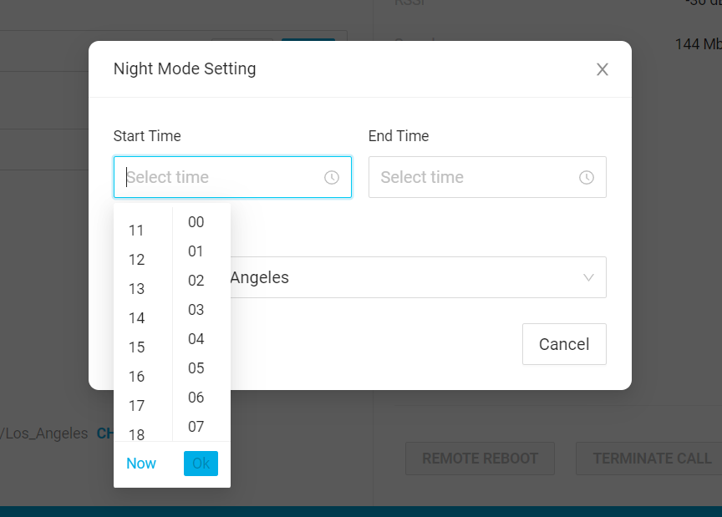Close the Night Mode Setting dialog

click(x=603, y=69)
